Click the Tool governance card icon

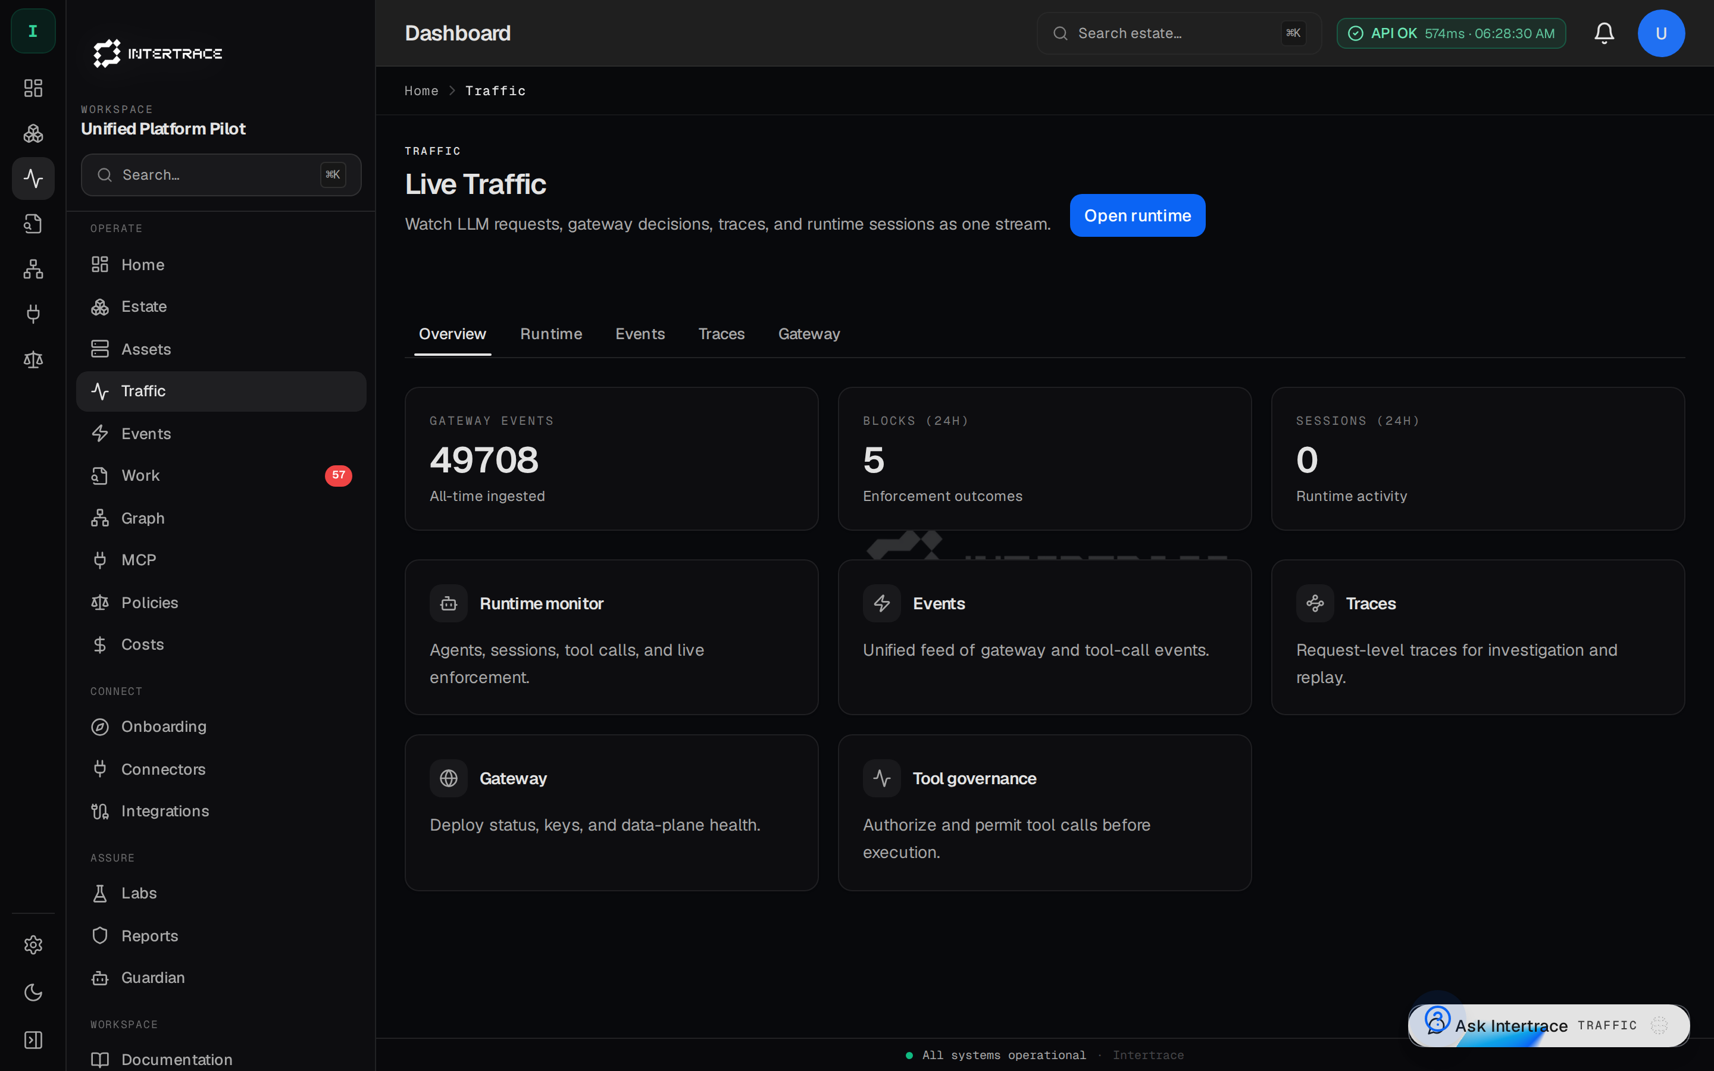[x=882, y=778]
